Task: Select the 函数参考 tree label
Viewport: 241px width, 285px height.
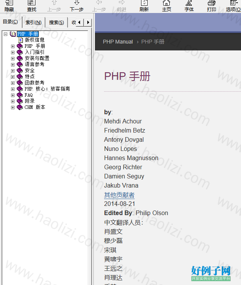Action: click(35, 83)
